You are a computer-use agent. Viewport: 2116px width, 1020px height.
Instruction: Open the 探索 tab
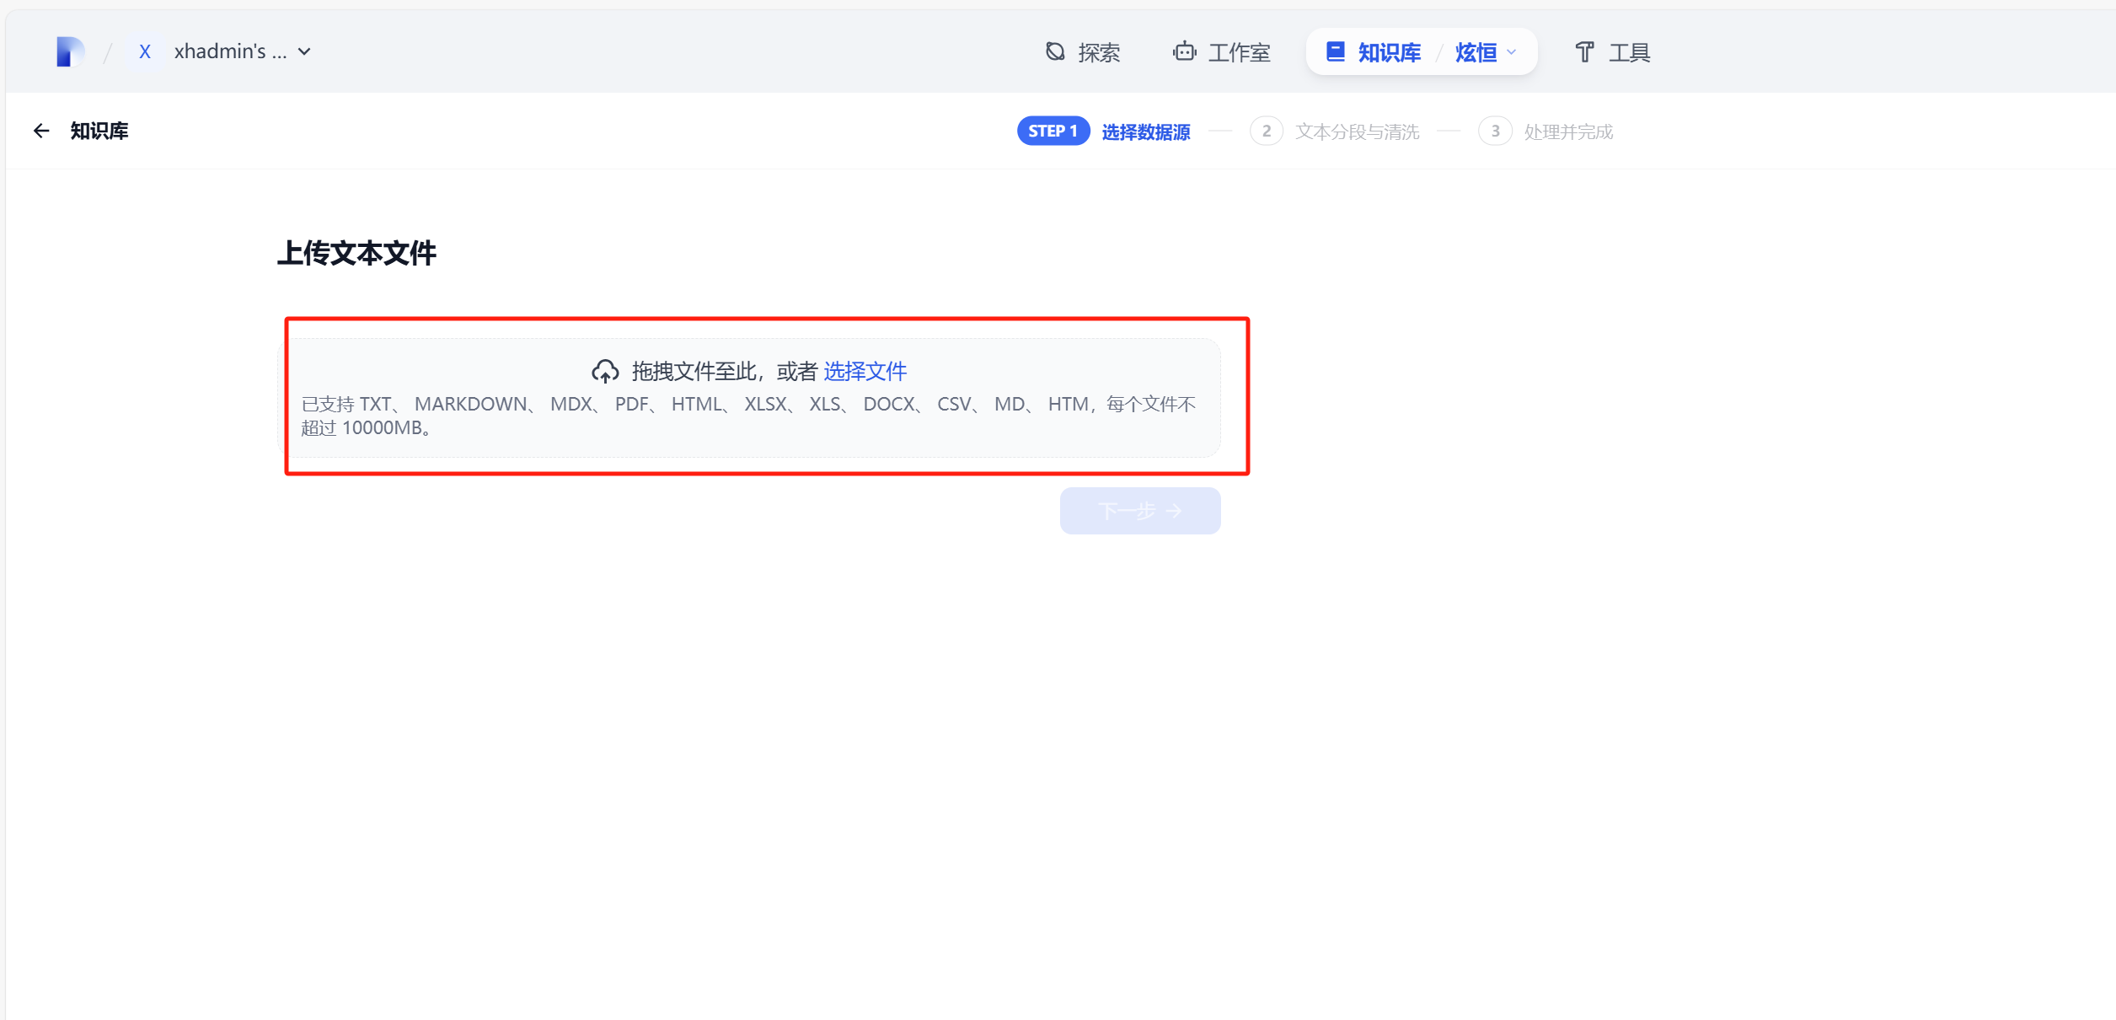(x=1098, y=52)
